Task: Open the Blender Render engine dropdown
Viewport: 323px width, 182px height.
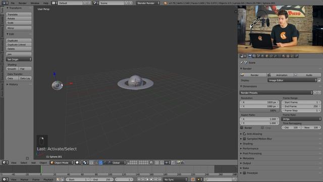Action: pyautogui.click(x=148, y=3)
